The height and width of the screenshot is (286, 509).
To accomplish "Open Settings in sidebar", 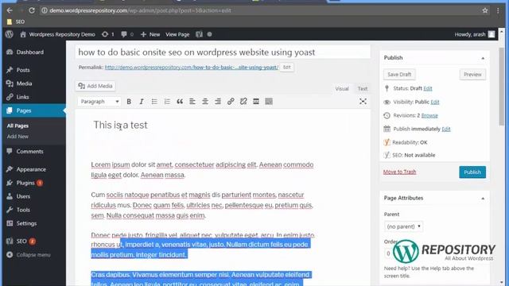I will pos(26,223).
